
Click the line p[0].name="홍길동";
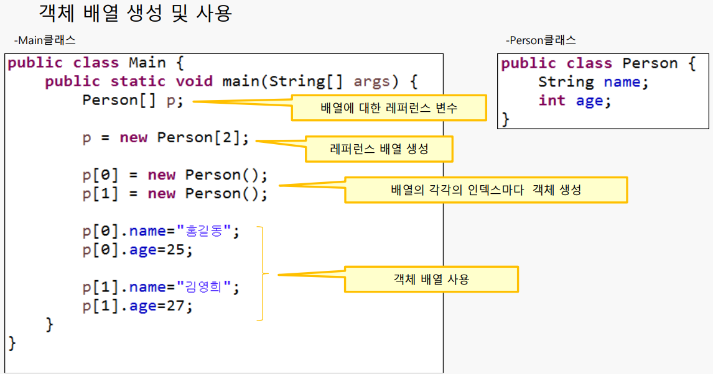tap(161, 231)
